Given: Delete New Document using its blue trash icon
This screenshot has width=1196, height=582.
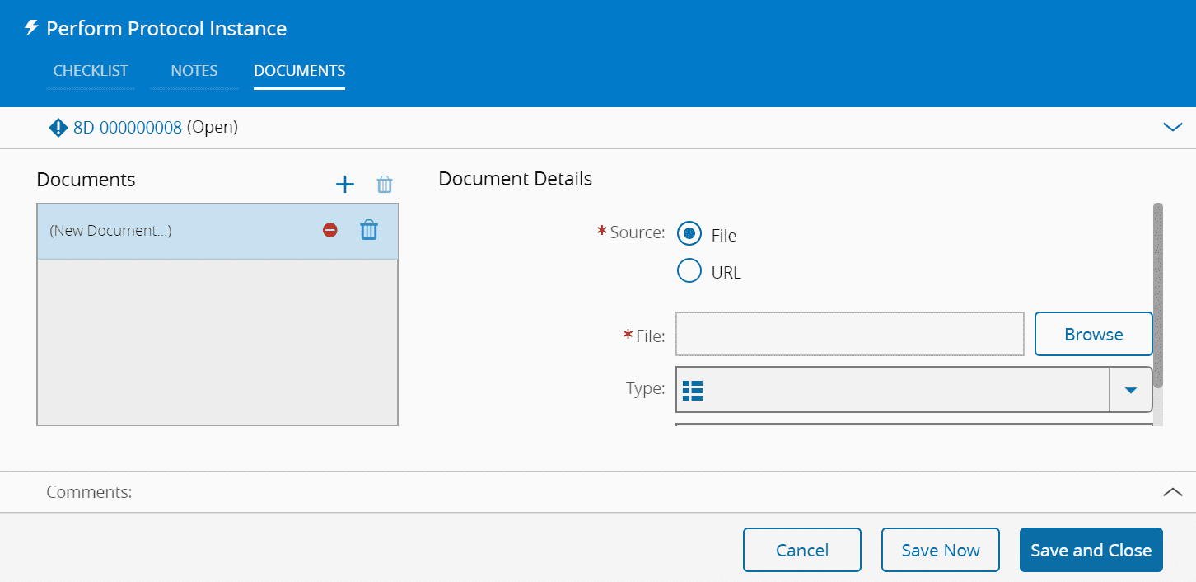Looking at the screenshot, I should pos(369,231).
